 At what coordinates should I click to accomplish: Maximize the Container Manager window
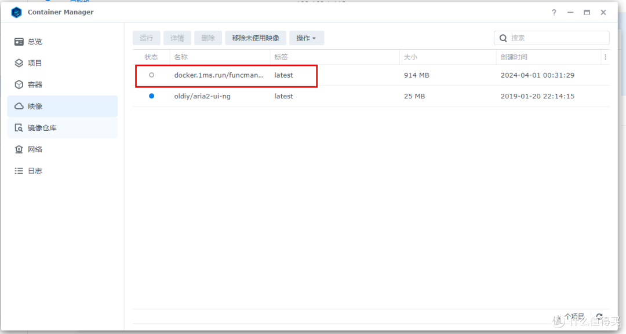pos(587,12)
